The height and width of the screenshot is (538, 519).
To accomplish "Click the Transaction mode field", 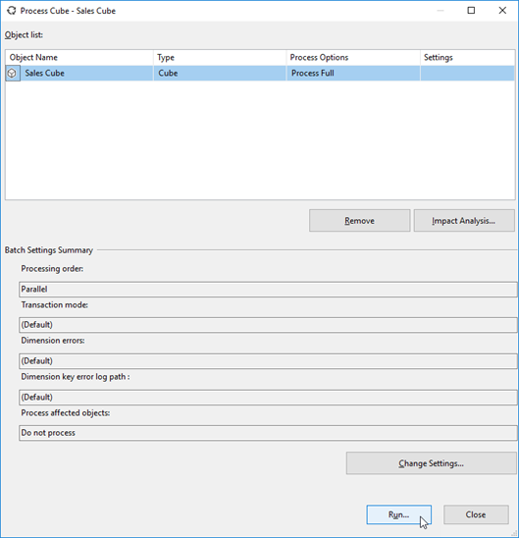I will [268, 325].
